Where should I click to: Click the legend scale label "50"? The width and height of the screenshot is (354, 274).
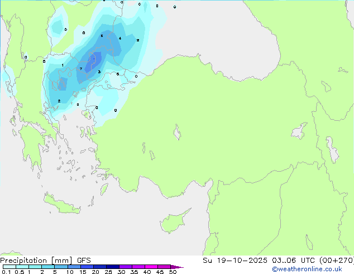(173, 272)
